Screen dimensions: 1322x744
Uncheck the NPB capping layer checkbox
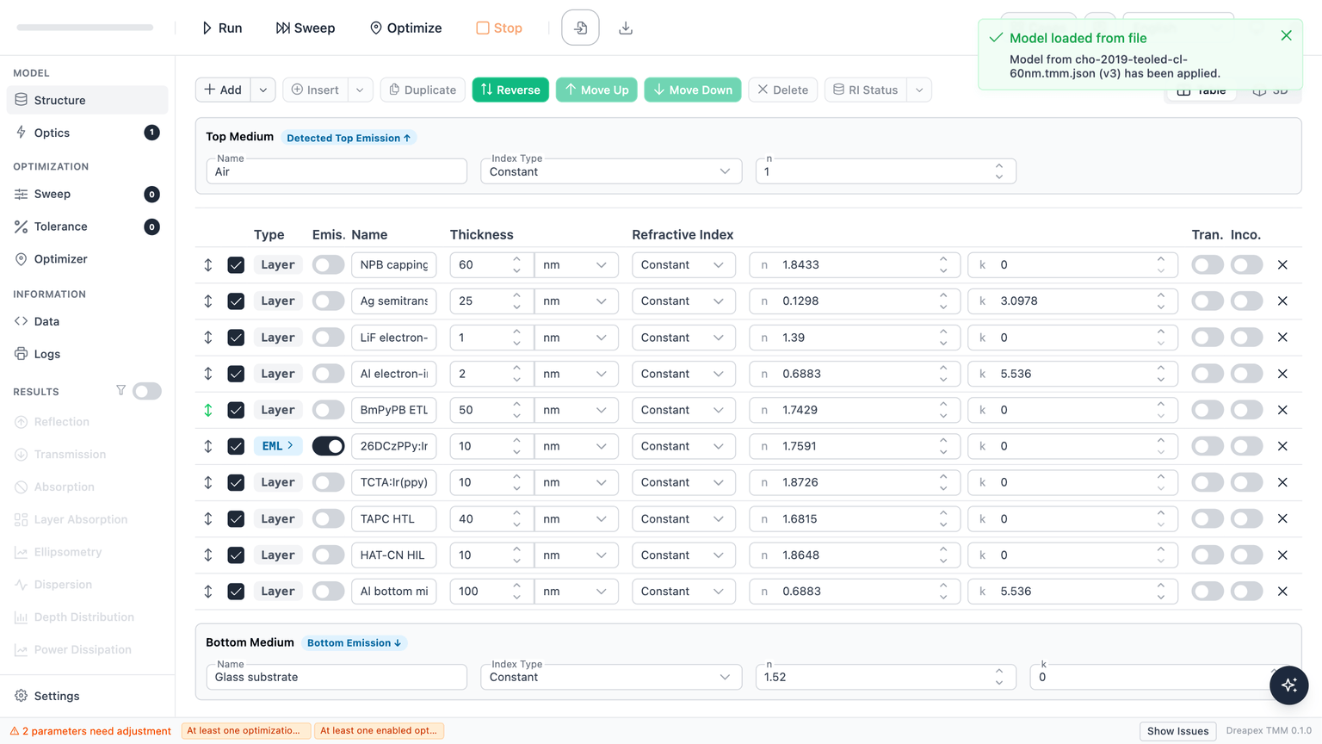point(236,265)
